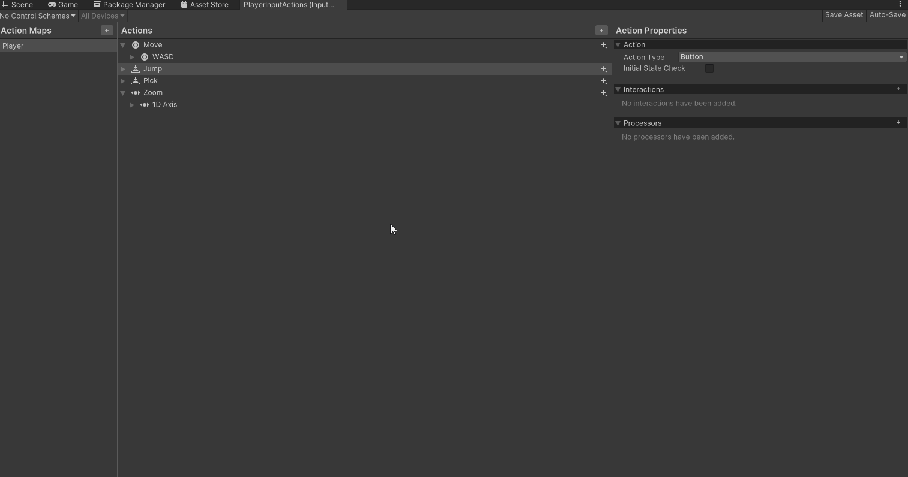The image size is (908, 477).
Task: Add binding to the Move action
Action: pos(604,45)
